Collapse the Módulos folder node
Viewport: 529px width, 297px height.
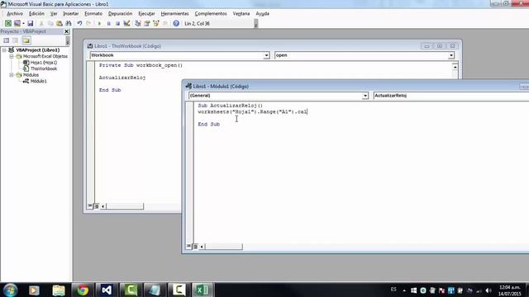pyautogui.click(x=11, y=75)
